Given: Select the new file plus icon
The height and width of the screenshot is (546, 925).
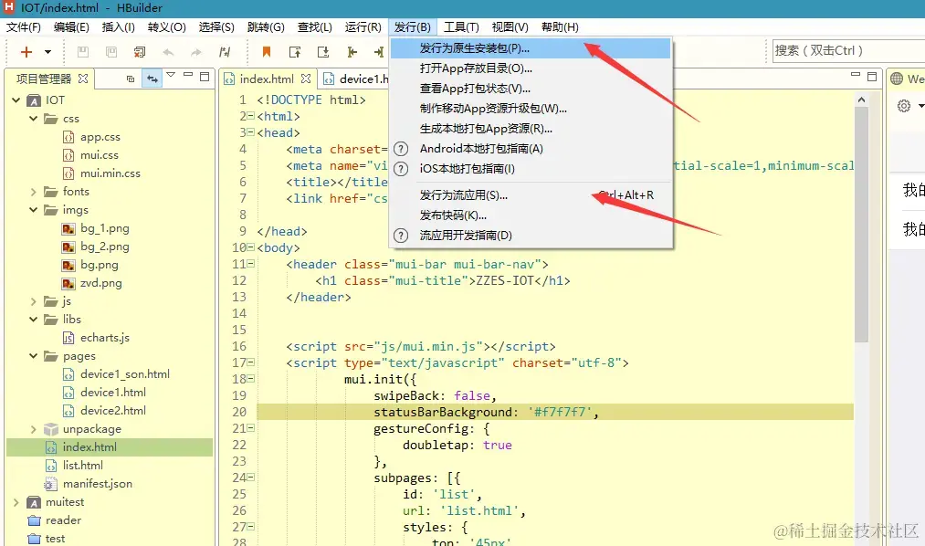Looking at the screenshot, I should (26, 52).
